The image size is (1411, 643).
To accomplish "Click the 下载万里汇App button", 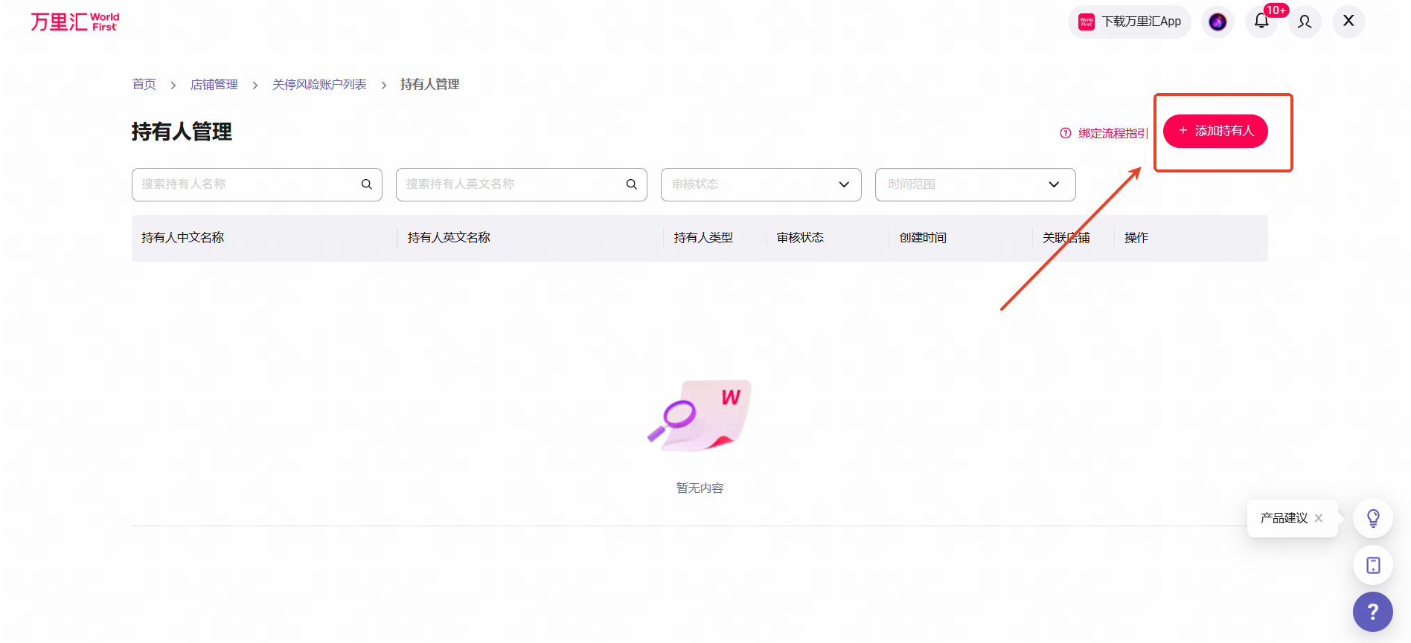I will pyautogui.click(x=1130, y=22).
